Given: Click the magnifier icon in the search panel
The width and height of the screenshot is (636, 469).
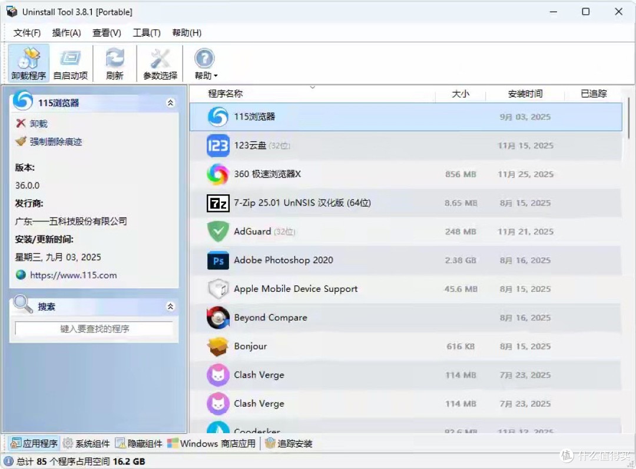Looking at the screenshot, I should [22, 304].
